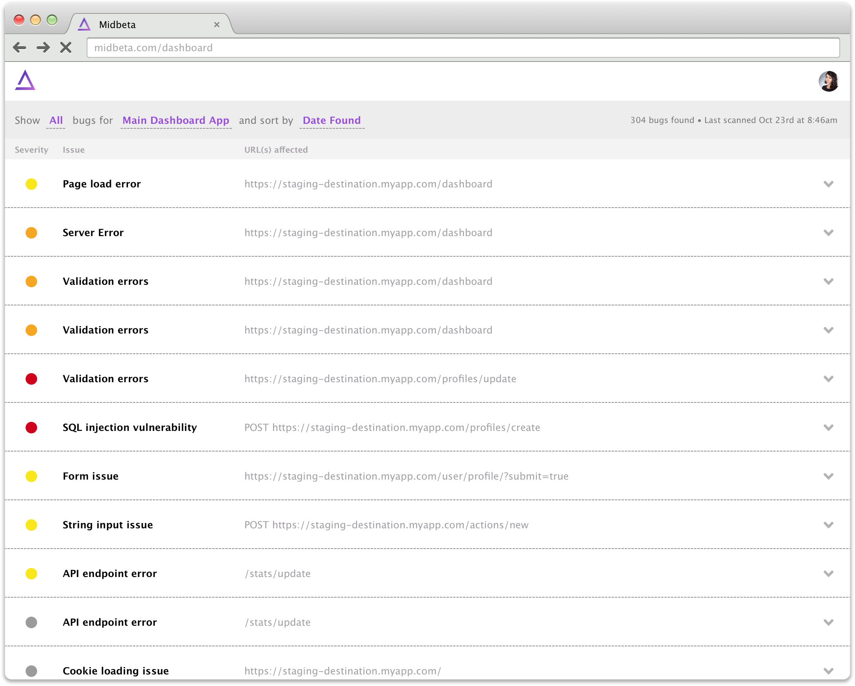The image size is (855, 686).
Task: Click the browser back arrow
Action: (19, 48)
